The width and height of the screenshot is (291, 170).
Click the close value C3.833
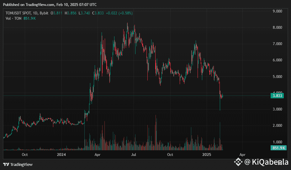click(98, 13)
